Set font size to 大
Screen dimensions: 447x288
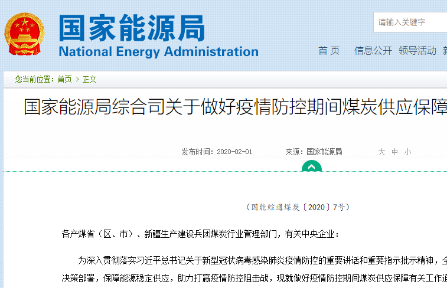tap(381, 152)
